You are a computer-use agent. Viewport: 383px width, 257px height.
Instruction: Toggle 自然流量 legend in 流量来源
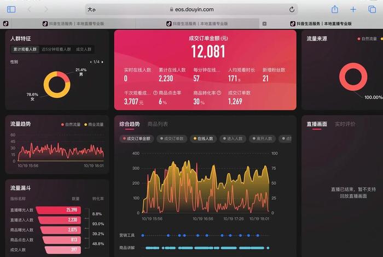click(x=367, y=39)
